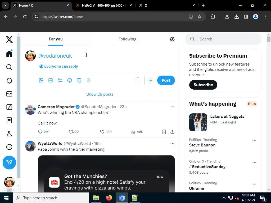Open Notifications bell icon

[9, 80]
